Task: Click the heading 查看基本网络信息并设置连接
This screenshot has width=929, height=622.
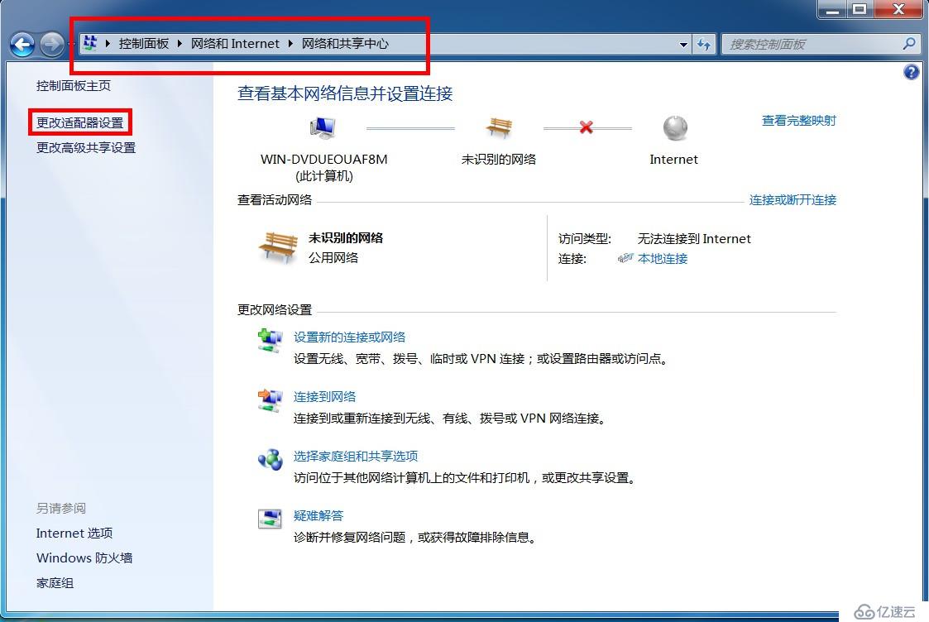Action: 345,93
